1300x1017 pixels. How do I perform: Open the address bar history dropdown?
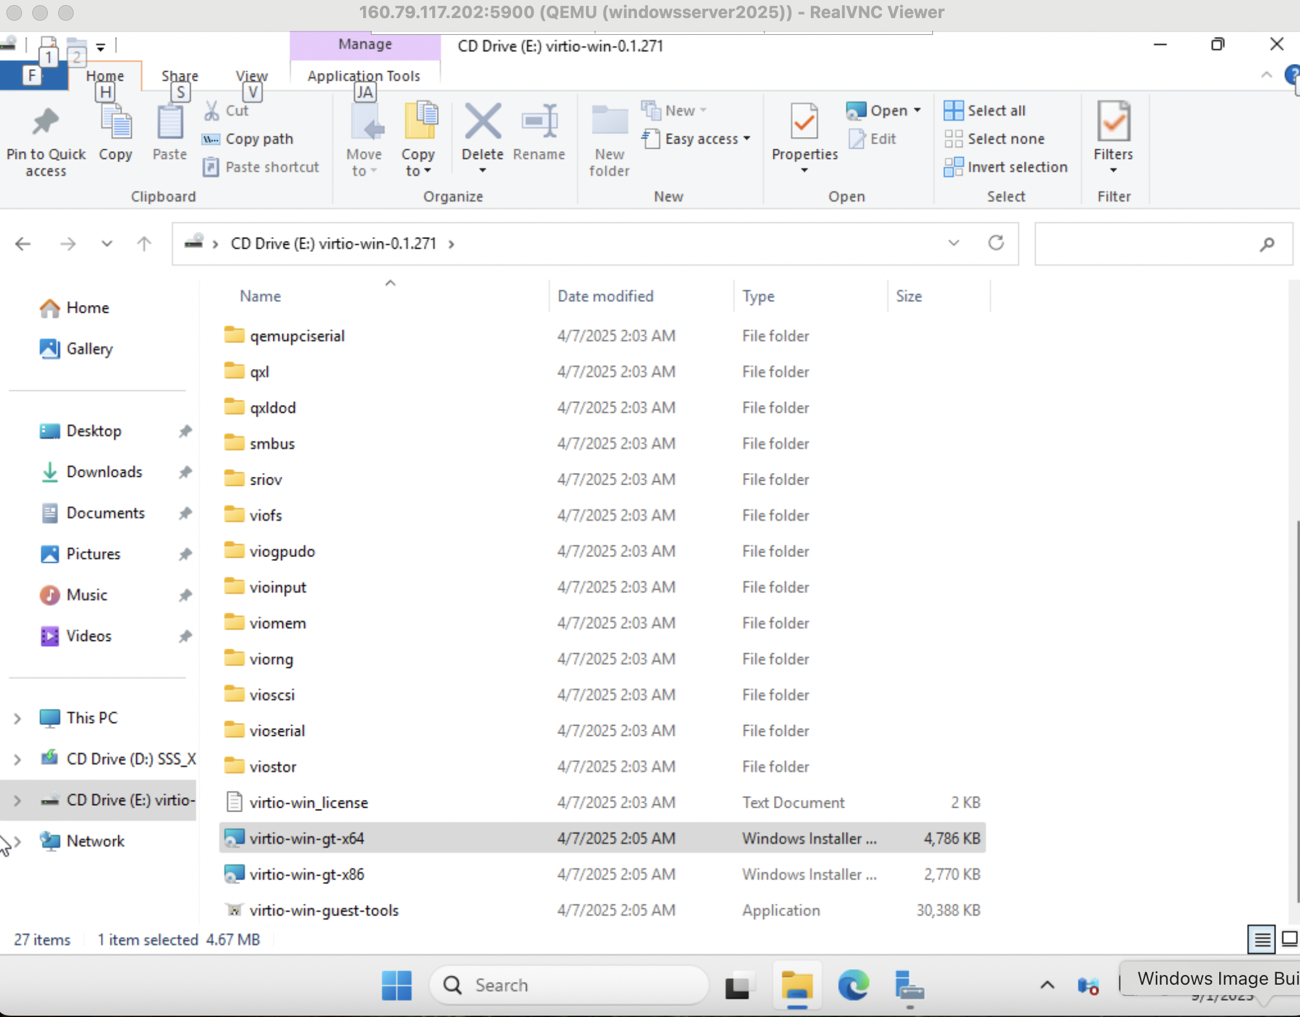point(954,244)
